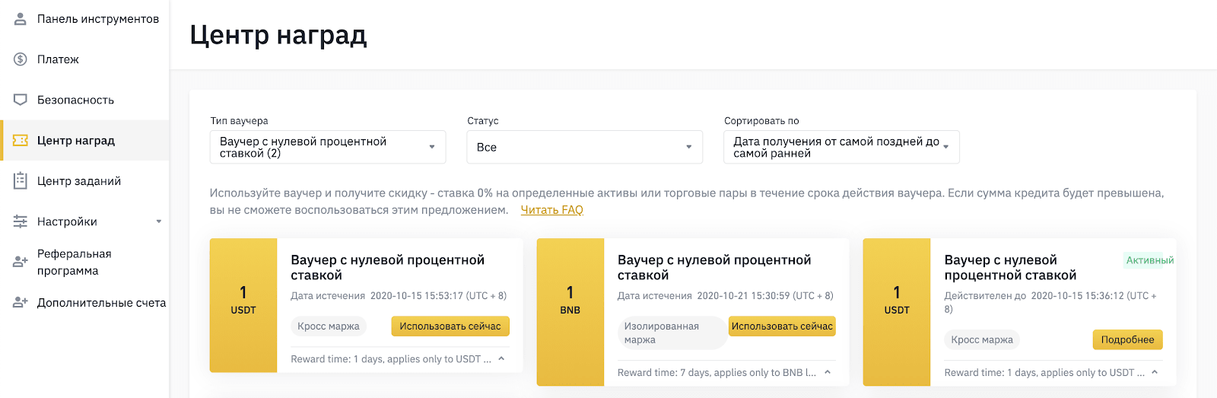Viewport: 1217px width, 398px height.
Task: Open the Тип ваучера dropdown
Action: point(328,147)
